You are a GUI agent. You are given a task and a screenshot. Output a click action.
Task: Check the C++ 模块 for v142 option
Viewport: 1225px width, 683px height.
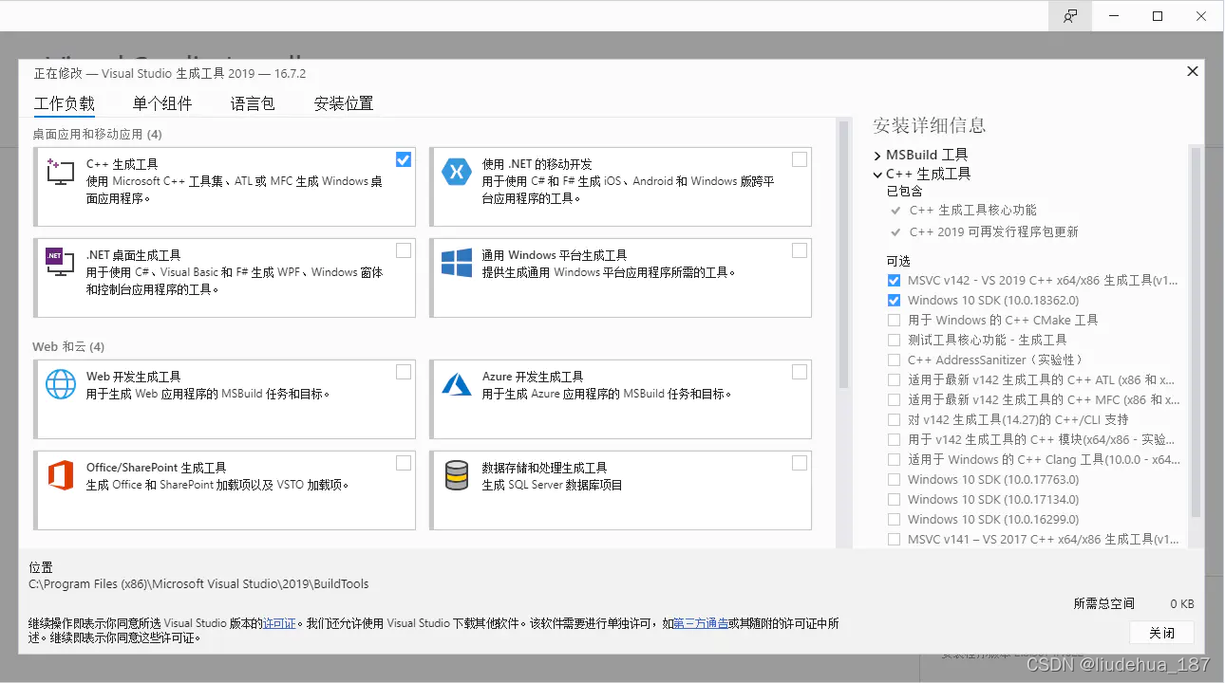pos(894,440)
